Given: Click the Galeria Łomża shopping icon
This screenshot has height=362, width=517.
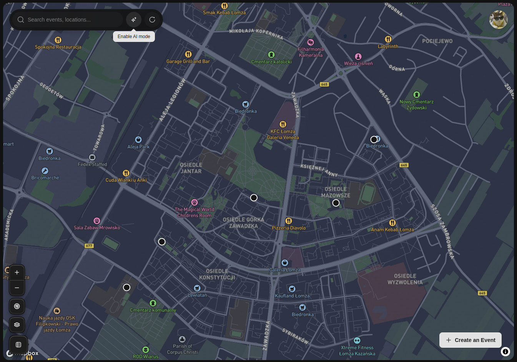Looking at the screenshot, I should [x=285, y=263].
